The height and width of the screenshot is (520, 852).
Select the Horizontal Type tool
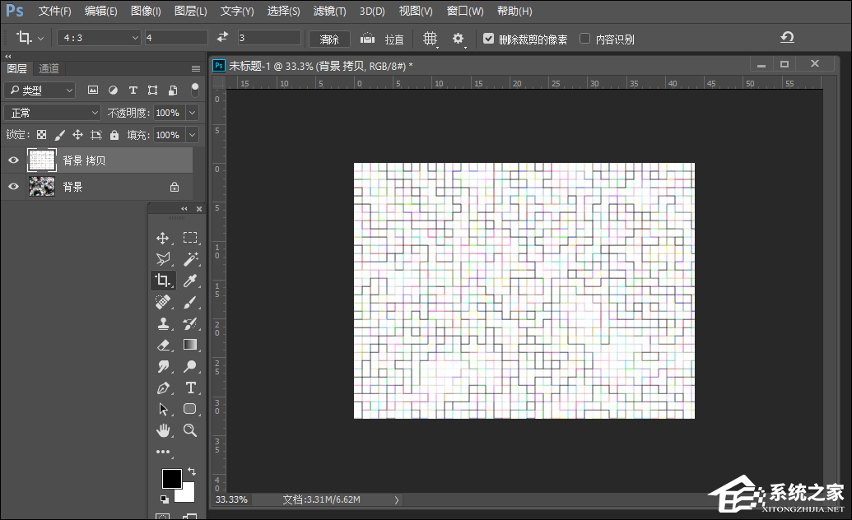(x=190, y=388)
